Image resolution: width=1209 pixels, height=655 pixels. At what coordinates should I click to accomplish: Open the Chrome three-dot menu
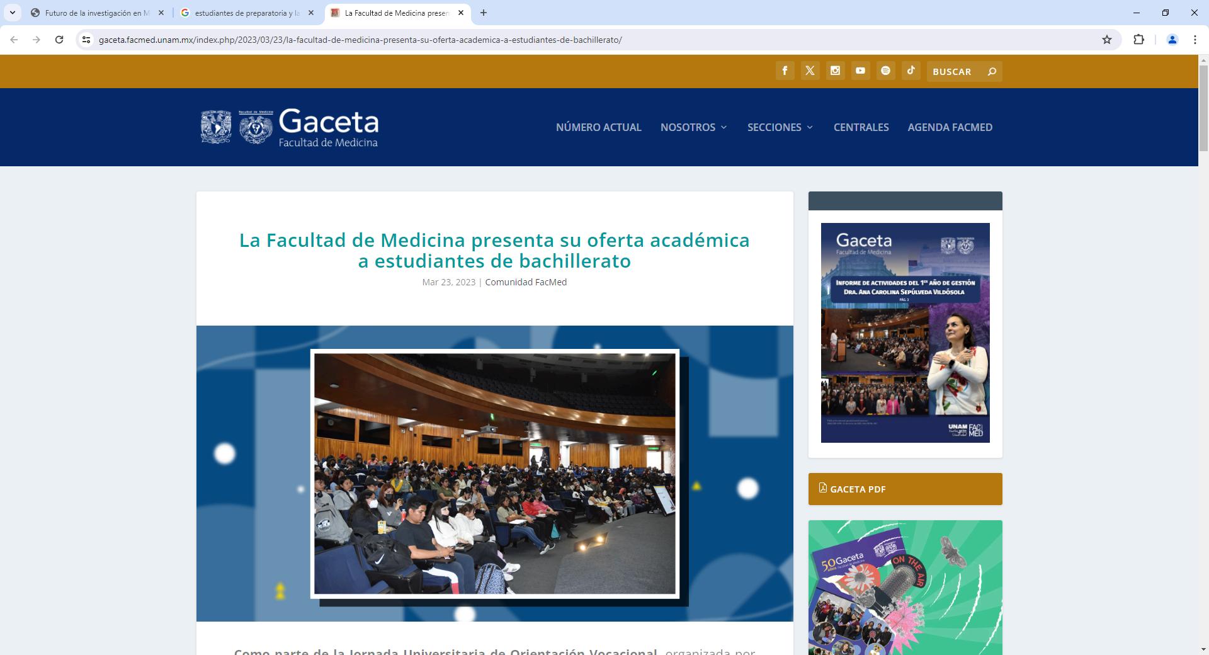(1195, 40)
